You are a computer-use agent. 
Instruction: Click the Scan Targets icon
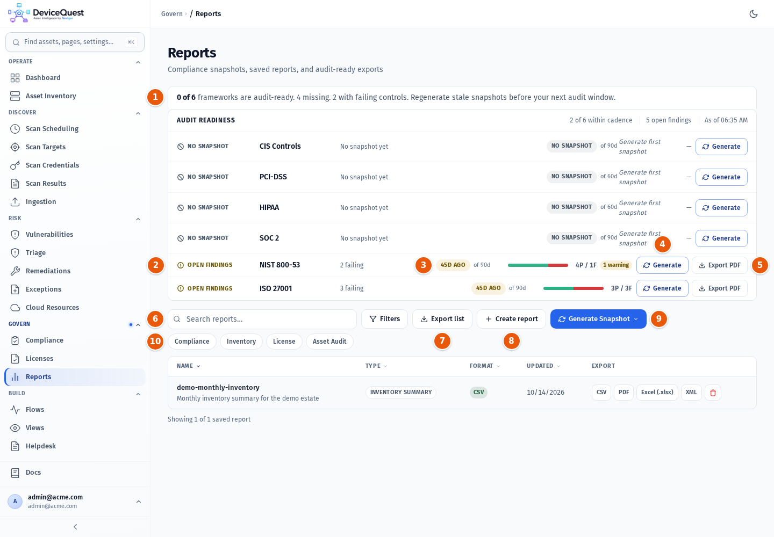coord(15,147)
